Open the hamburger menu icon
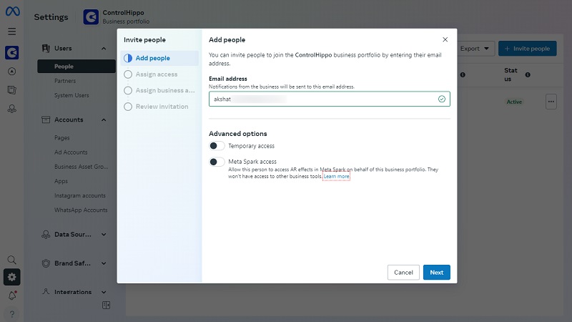Screen dimensions: 572x322 11,31
